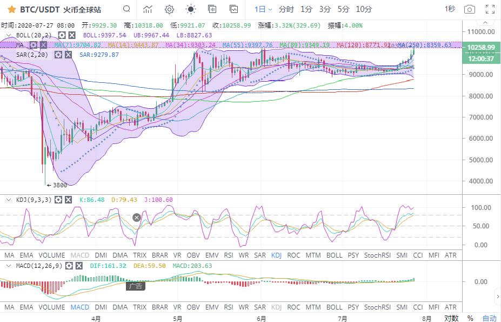Select the 5分 timeframe tab
The height and width of the screenshot is (322, 501).
[343, 9]
